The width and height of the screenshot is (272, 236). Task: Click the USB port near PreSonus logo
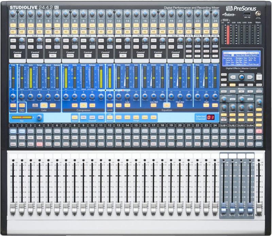pos(247,14)
